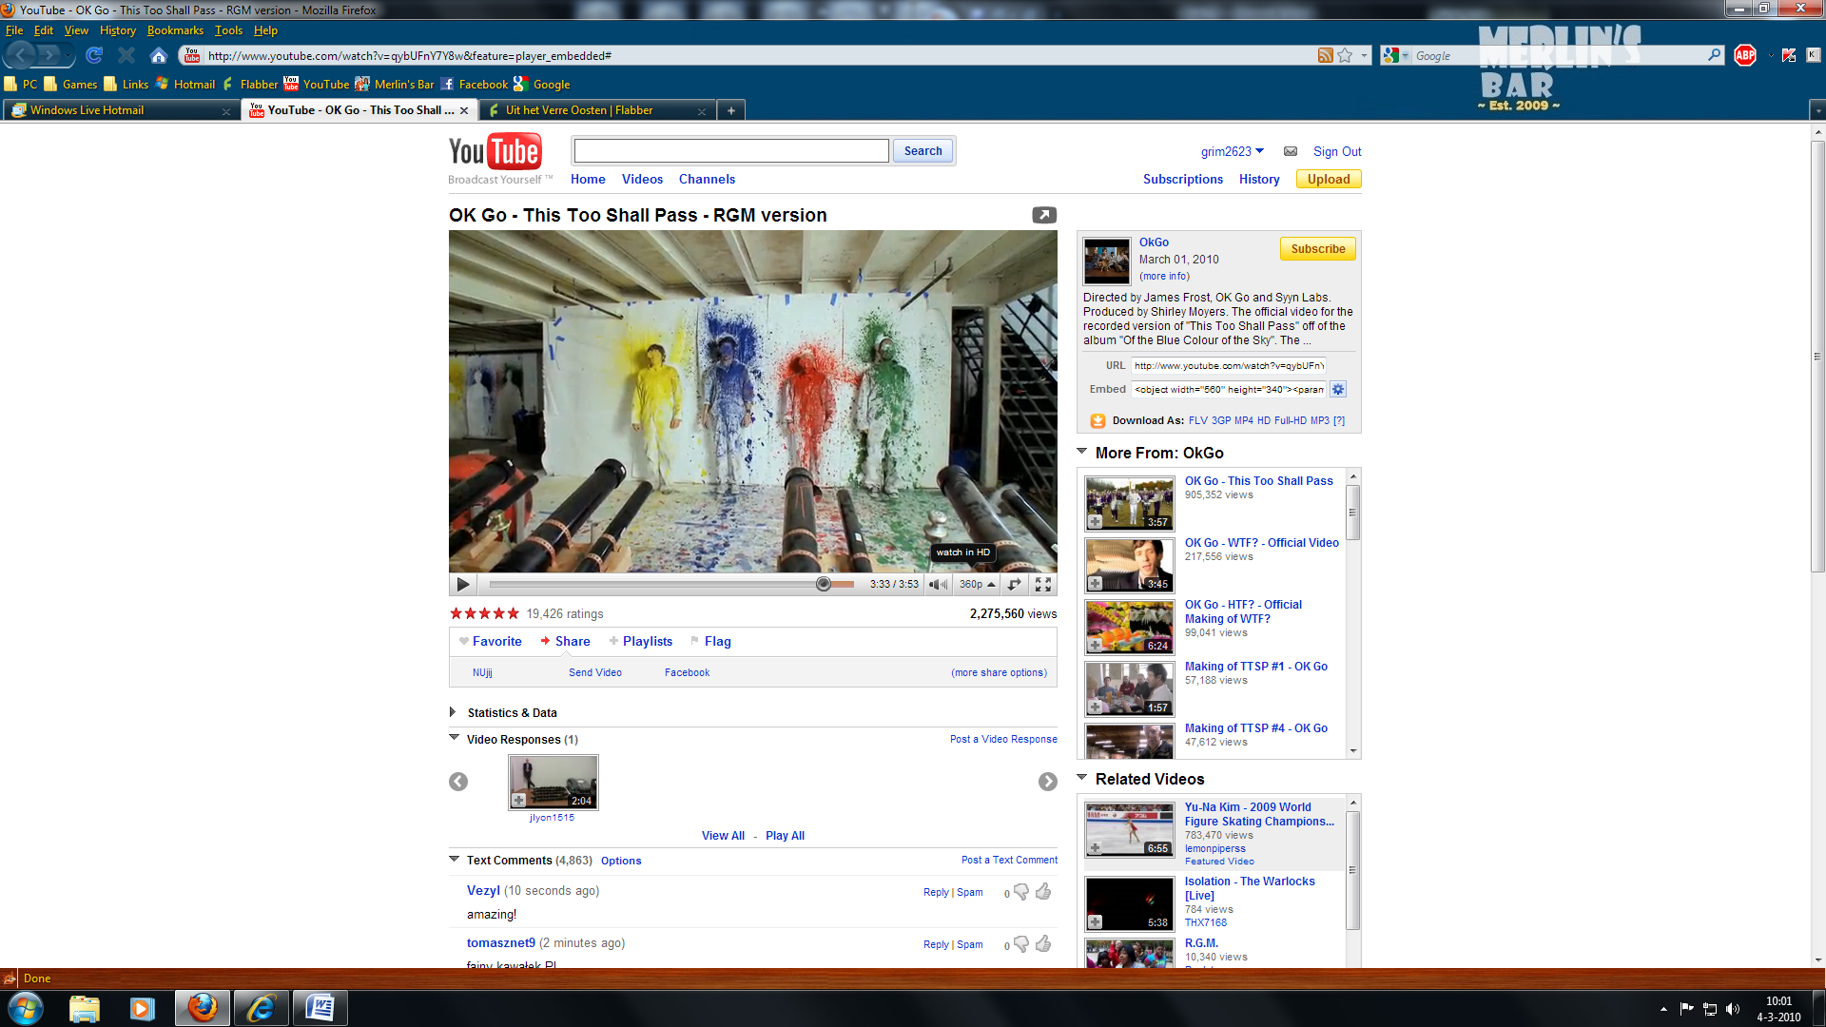
Task: Click Post a Video Response link
Action: [x=1003, y=739]
